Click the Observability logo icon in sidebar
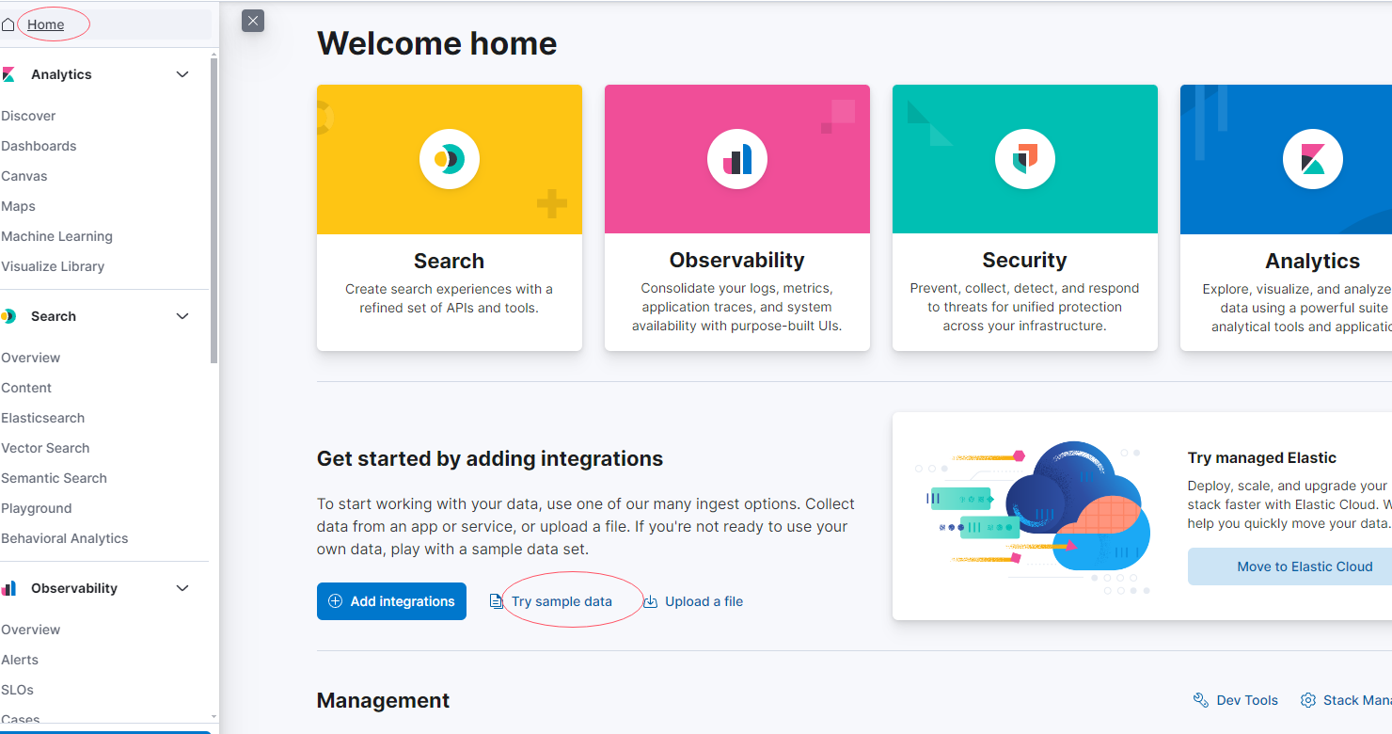Viewport: 1392px width, 734px height. click(8, 588)
